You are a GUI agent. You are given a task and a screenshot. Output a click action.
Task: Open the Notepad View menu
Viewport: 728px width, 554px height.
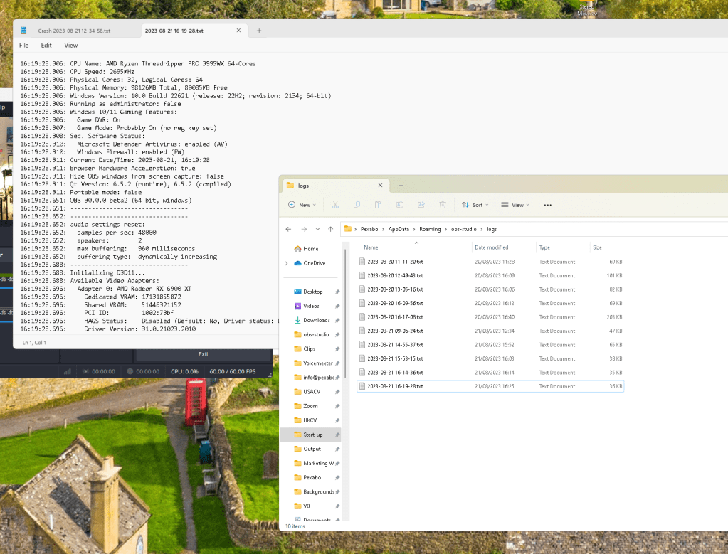pos(70,45)
